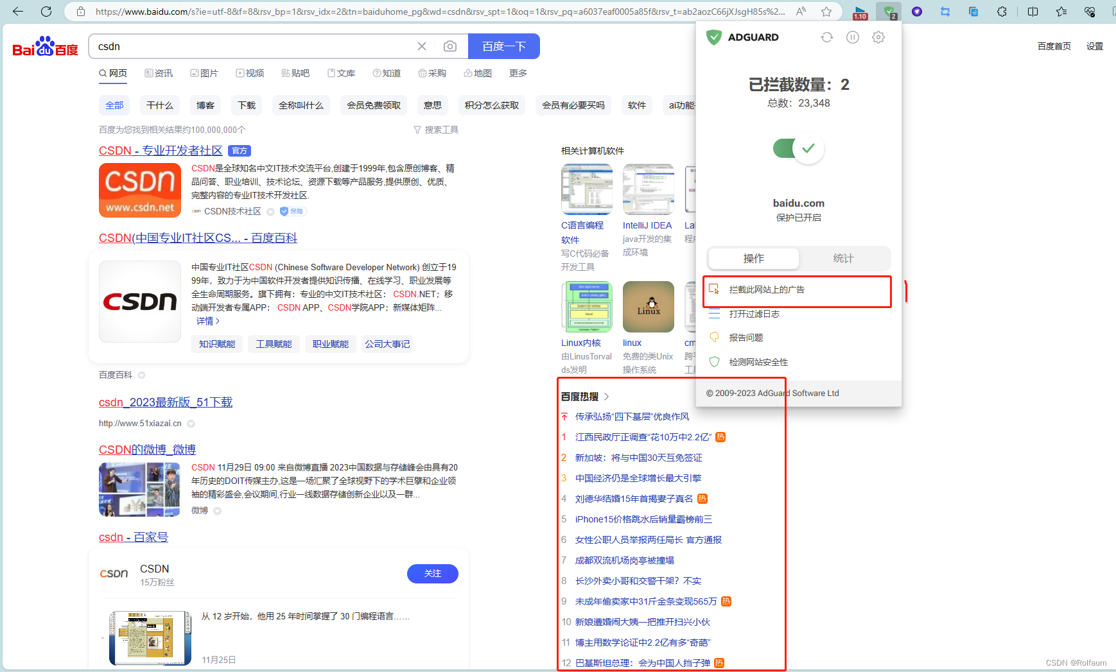Click the AdGuard extension icon in toolbar

tap(889, 12)
